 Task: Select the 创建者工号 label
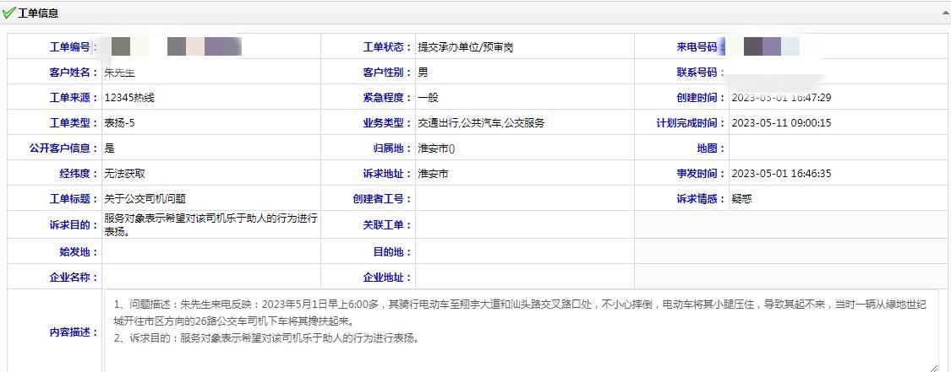(x=382, y=199)
